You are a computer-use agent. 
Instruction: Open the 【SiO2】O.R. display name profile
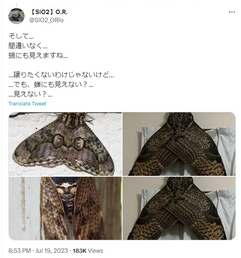coord(49,12)
